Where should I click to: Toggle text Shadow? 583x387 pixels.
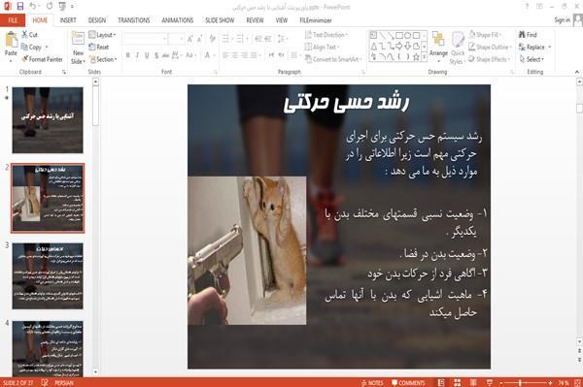156,55
